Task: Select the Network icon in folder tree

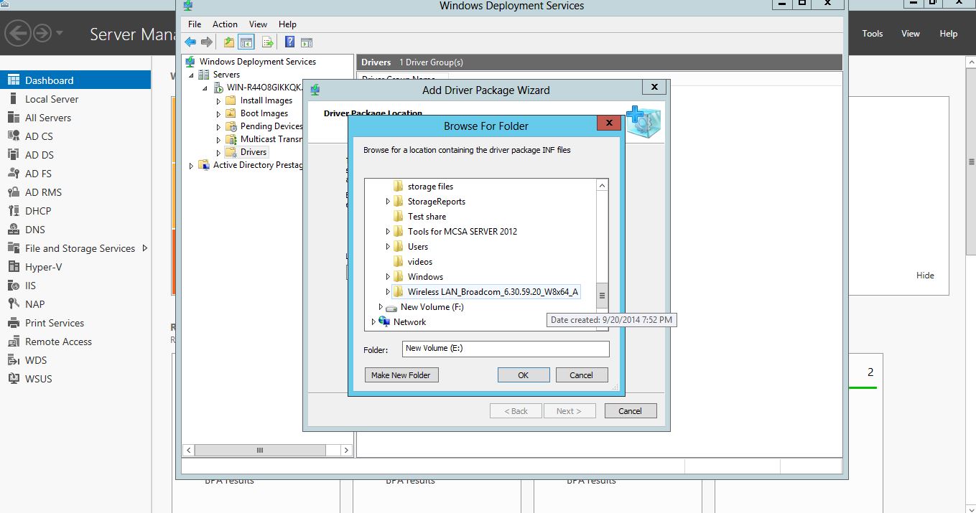Action: point(384,322)
